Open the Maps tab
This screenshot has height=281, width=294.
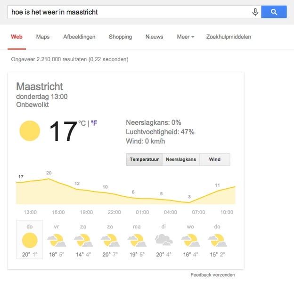pyautogui.click(x=43, y=37)
